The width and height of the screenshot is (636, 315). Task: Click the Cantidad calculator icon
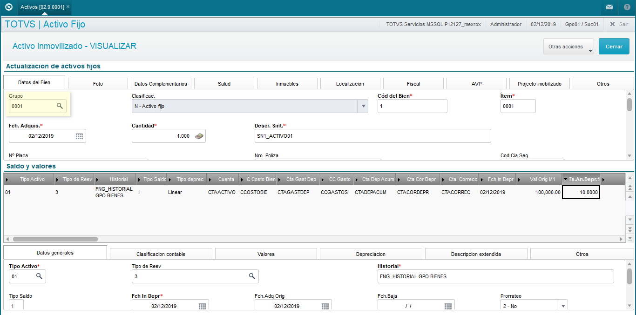pos(199,136)
